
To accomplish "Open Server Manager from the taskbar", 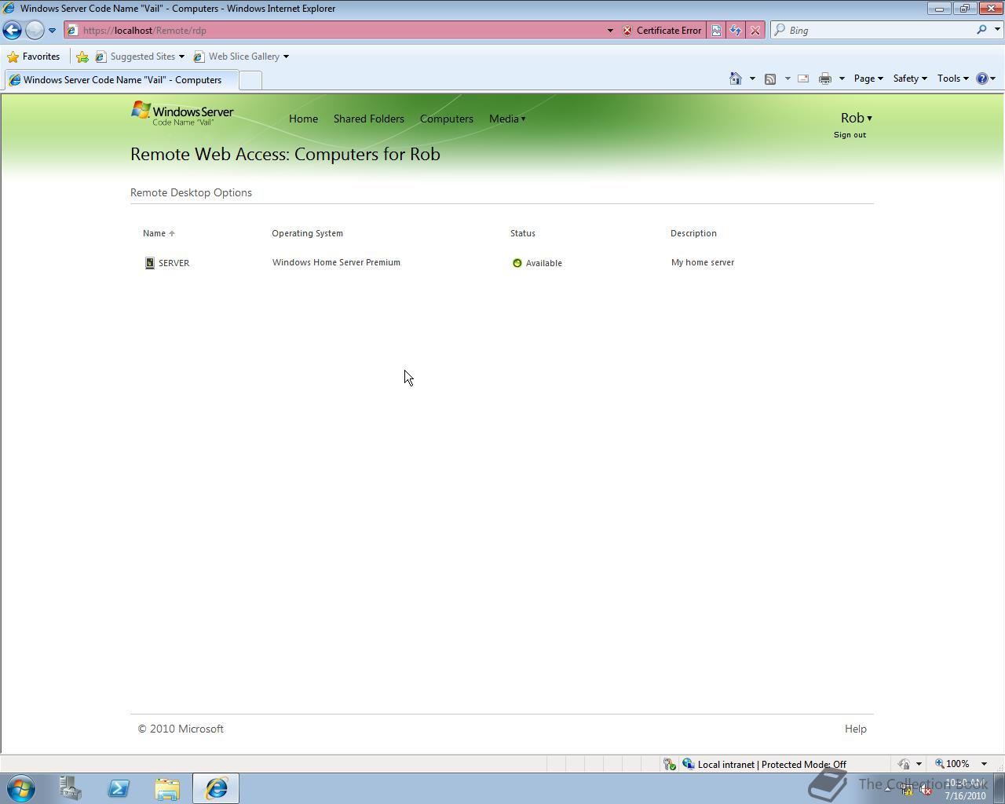I will [x=71, y=788].
